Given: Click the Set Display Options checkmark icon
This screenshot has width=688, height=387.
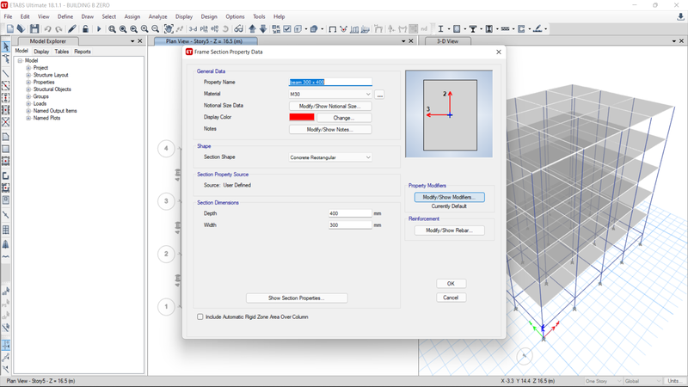Looking at the screenshot, I should coord(287,29).
